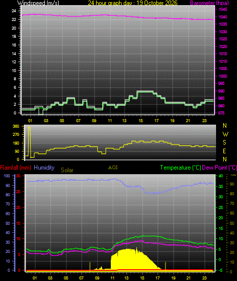Image resolution: width=237 pixels, height=281 pixels.
Task: Click the green -5 temperature axis value
Action: [221, 270]
